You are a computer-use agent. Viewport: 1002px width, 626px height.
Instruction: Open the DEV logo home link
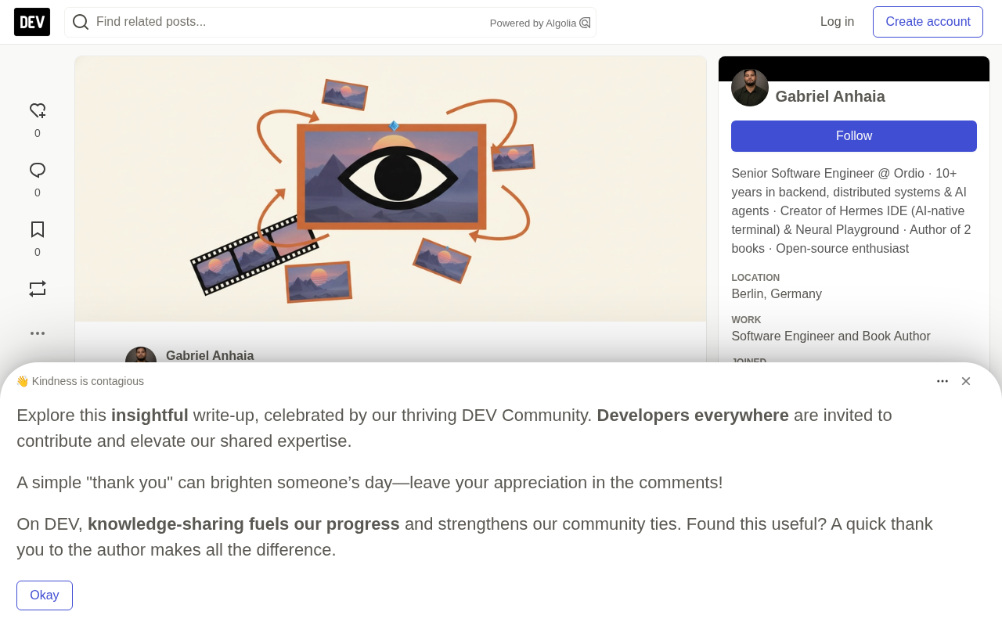click(32, 22)
